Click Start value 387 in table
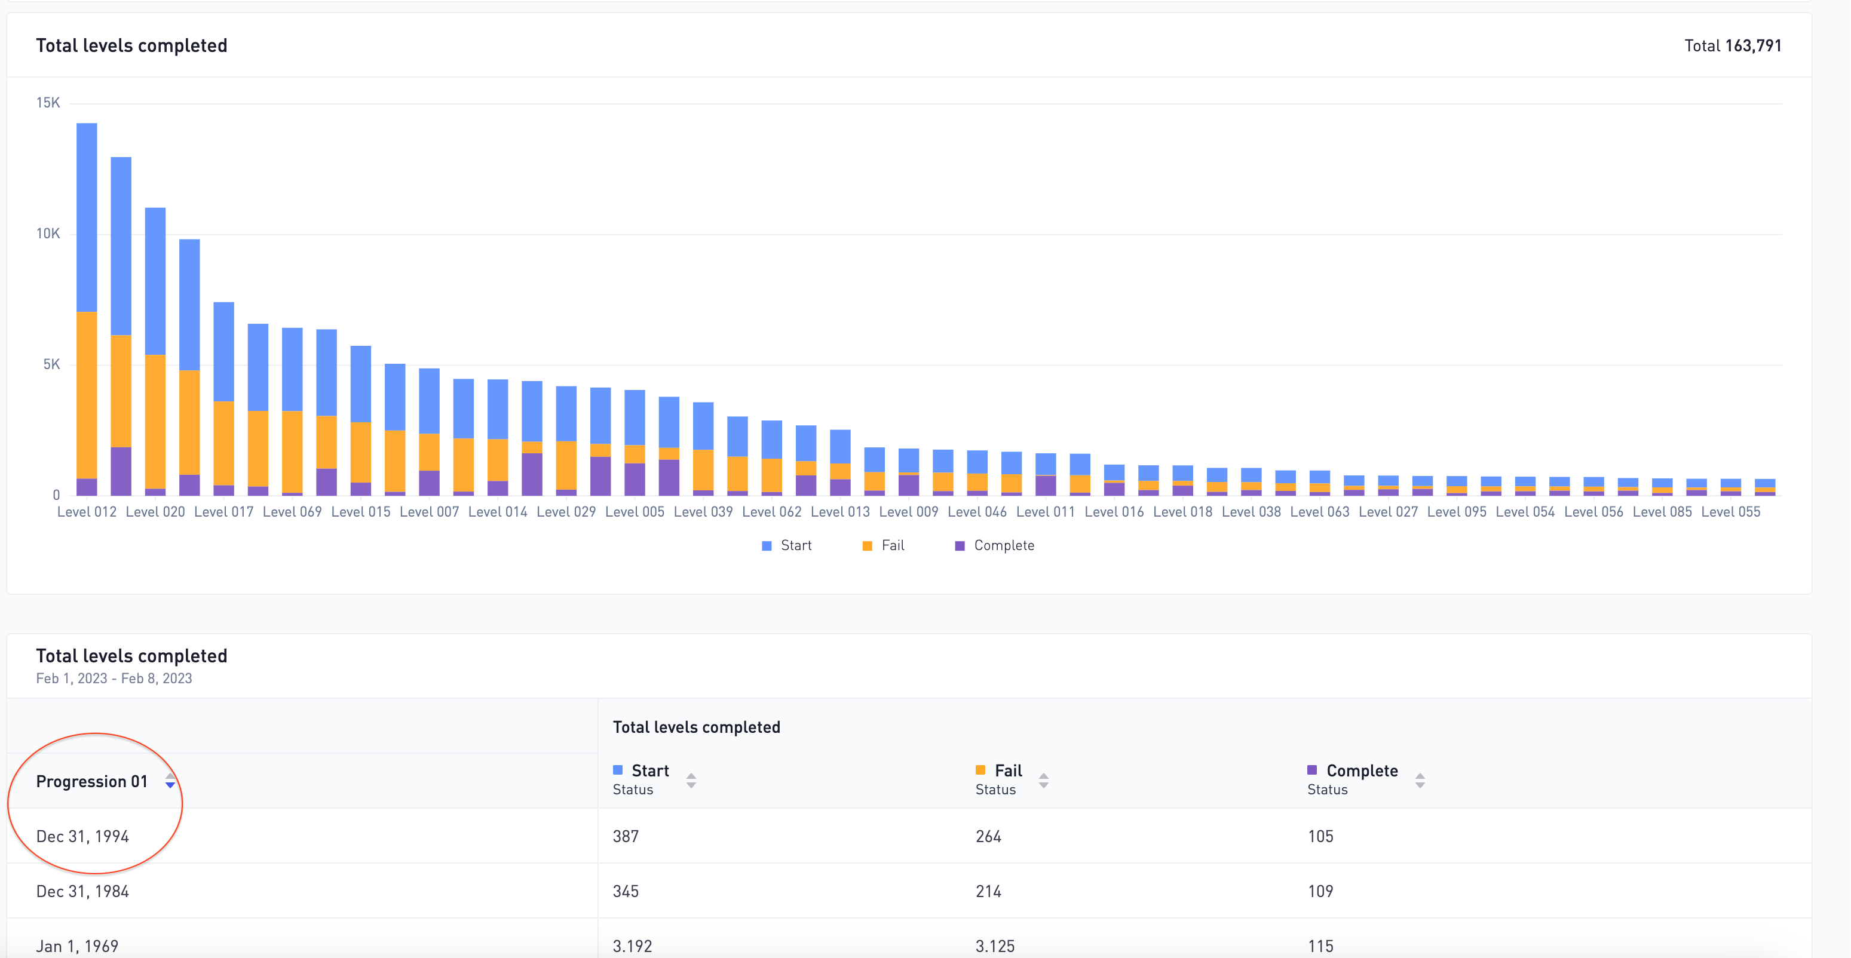1851x958 pixels. (625, 837)
